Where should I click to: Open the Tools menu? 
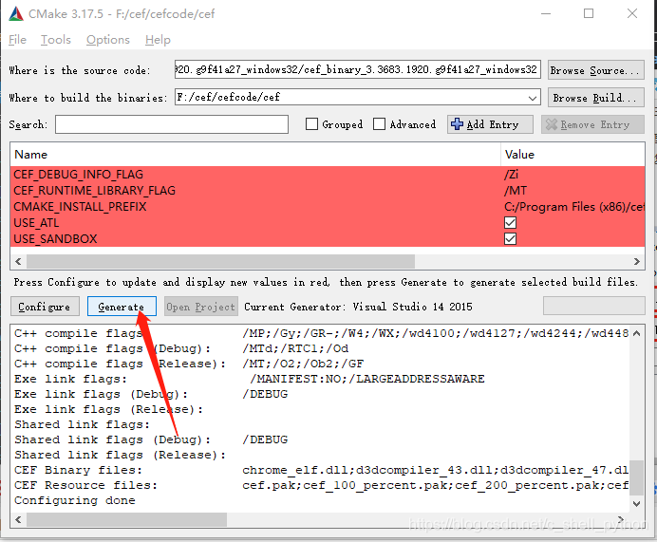coord(56,40)
